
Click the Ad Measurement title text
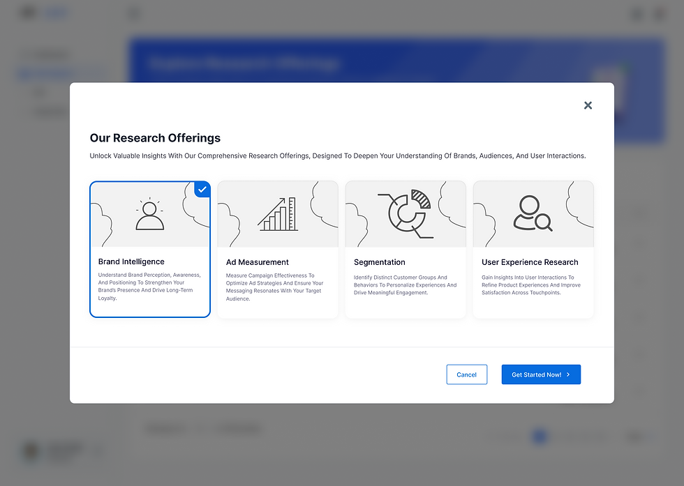click(258, 262)
